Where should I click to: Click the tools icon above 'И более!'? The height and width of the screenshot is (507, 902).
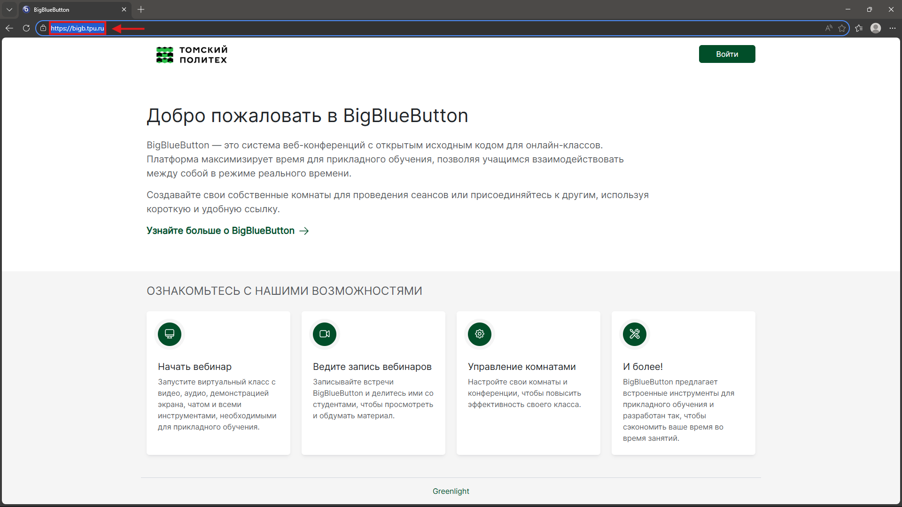(x=635, y=334)
